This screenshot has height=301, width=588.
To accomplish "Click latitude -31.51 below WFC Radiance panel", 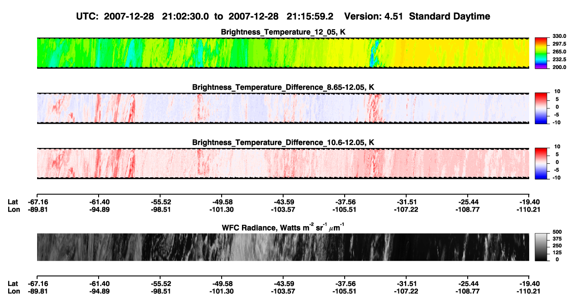I will (406, 283).
